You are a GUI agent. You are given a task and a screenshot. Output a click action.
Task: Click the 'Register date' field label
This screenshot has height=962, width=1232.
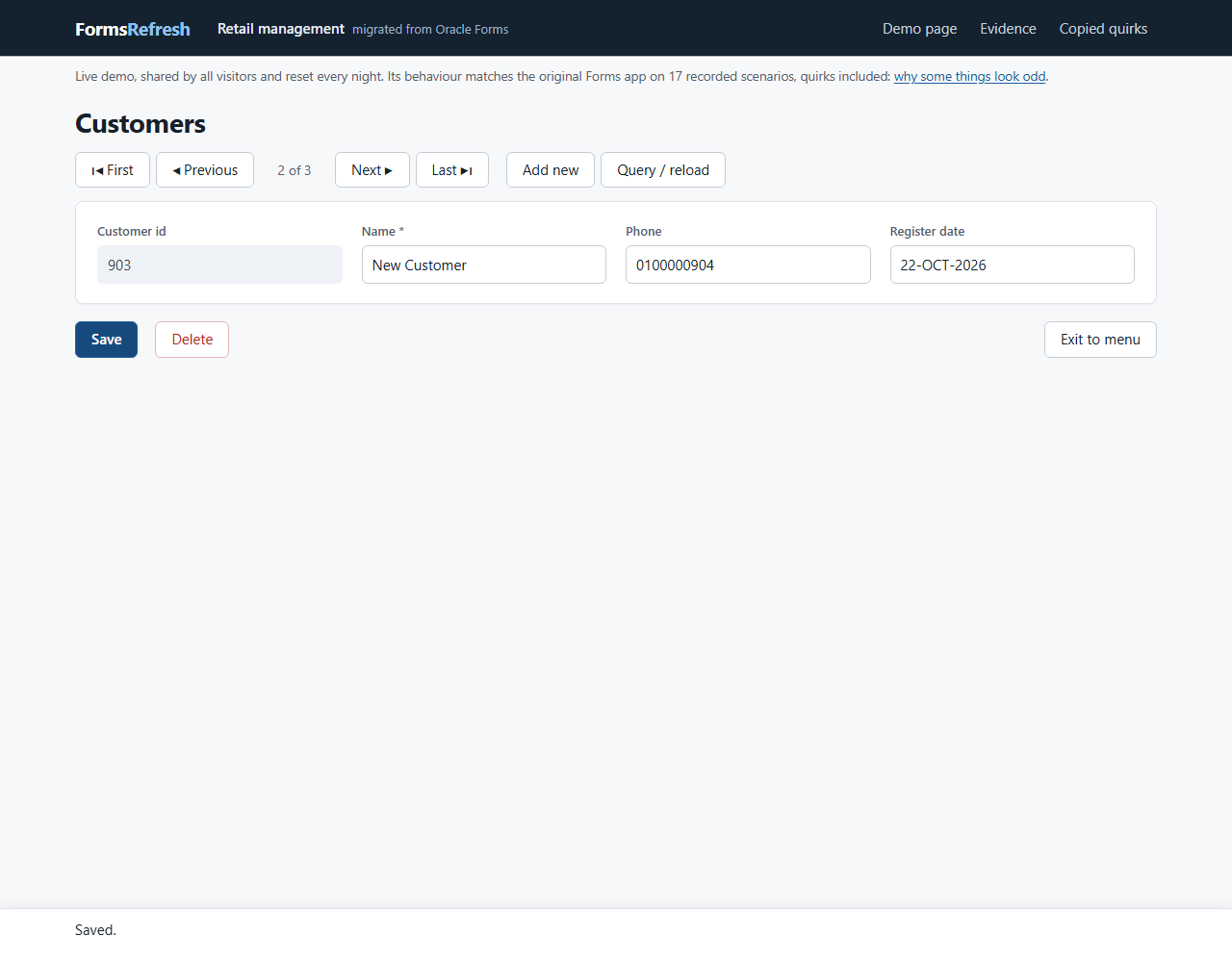click(927, 232)
